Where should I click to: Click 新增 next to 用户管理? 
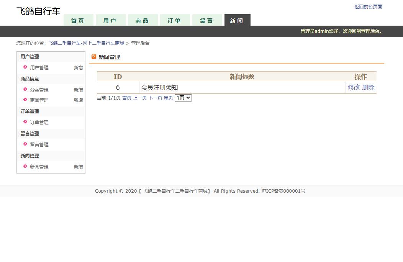[x=78, y=68]
